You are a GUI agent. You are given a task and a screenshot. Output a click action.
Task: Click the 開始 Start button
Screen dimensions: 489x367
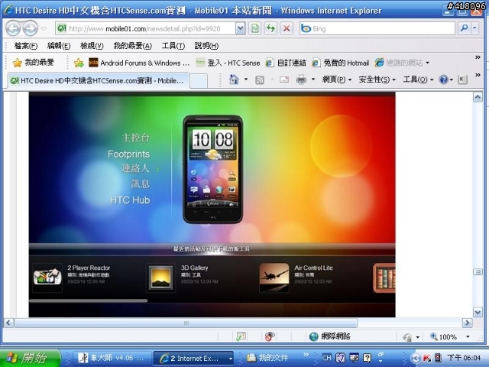31,358
